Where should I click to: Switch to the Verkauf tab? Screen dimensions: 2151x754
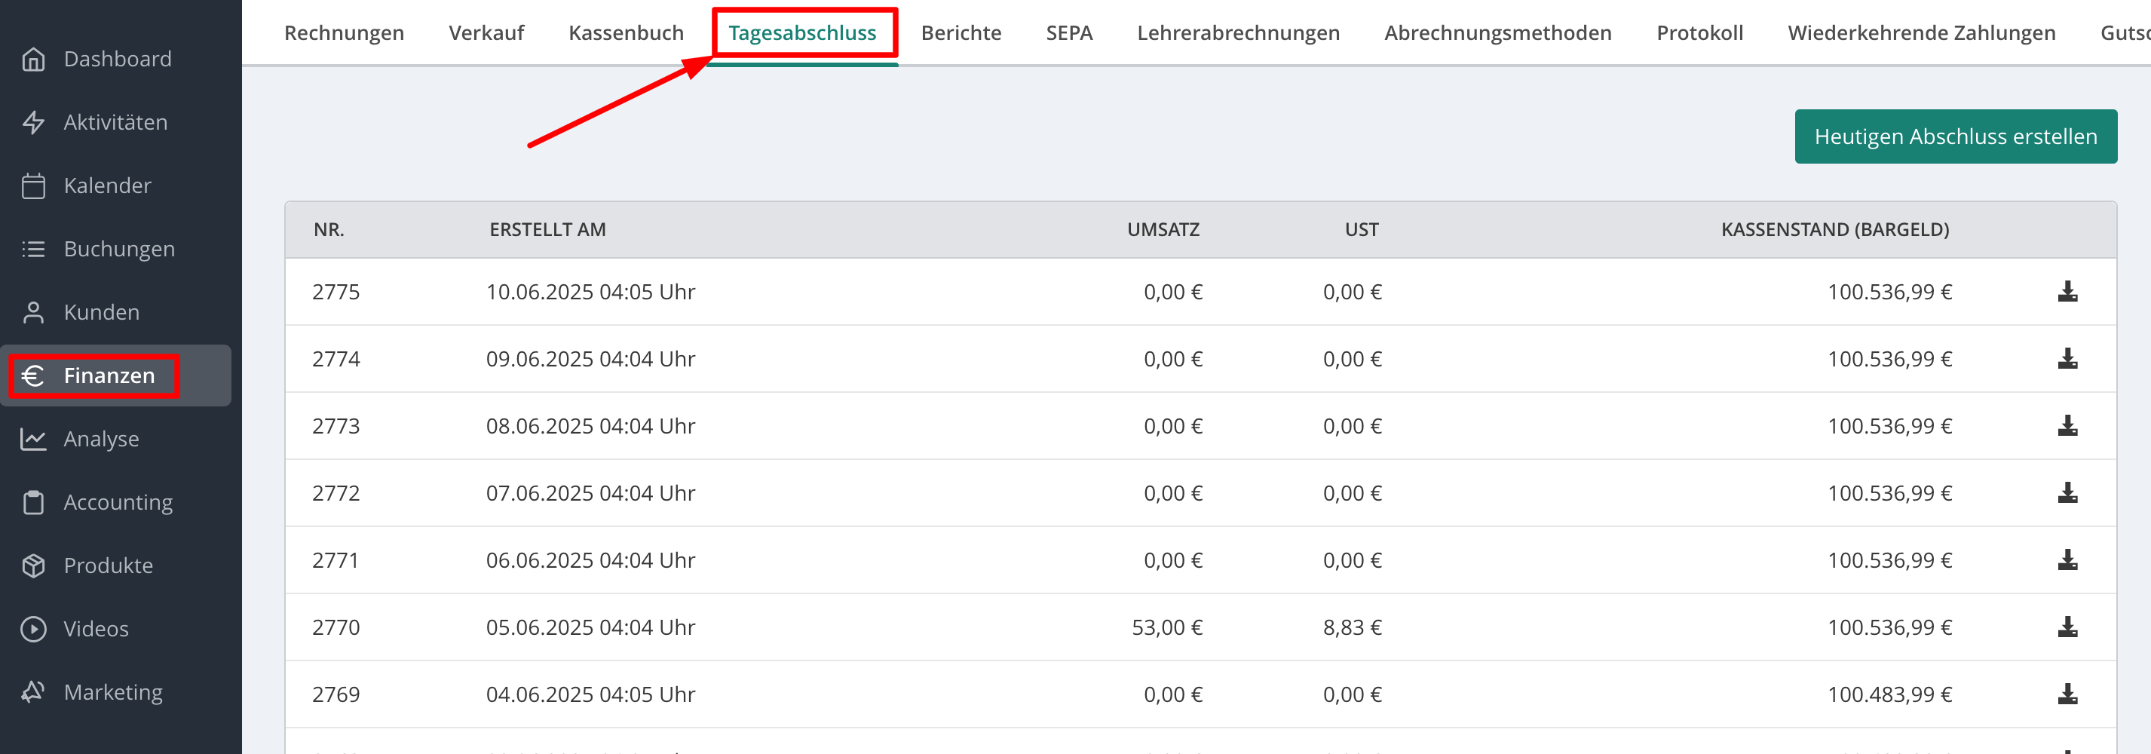486,32
